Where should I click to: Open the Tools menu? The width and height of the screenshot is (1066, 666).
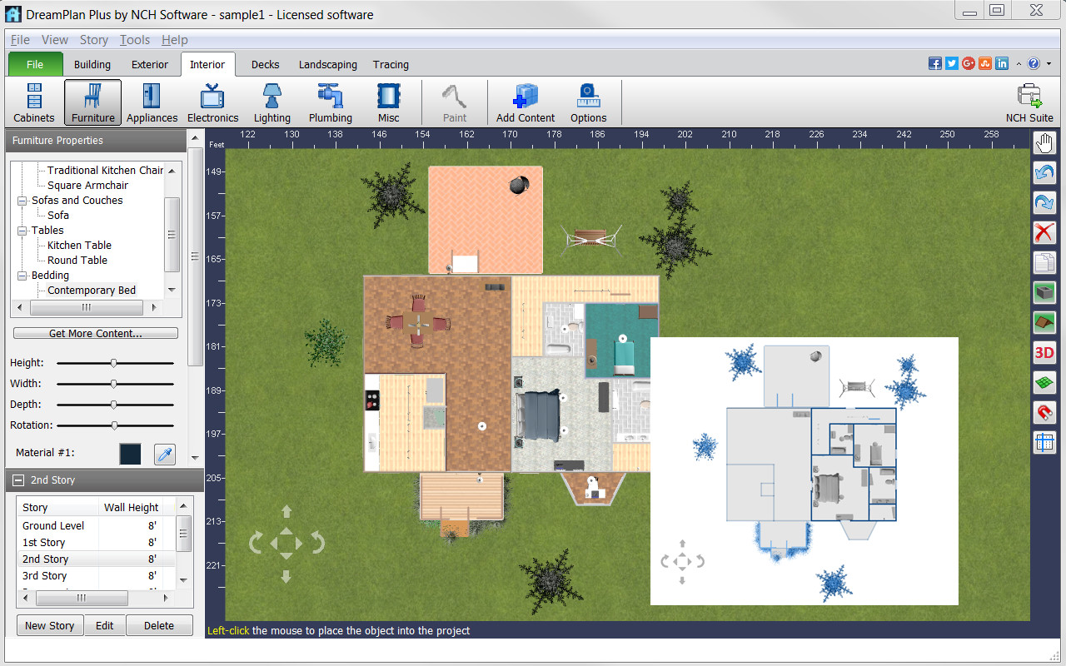134,39
